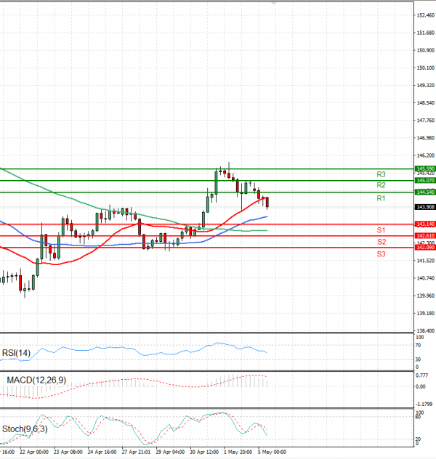Screen dimensions: 436x459
Task: Select the S3 support label
Action: pyautogui.click(x=381, y=253)
